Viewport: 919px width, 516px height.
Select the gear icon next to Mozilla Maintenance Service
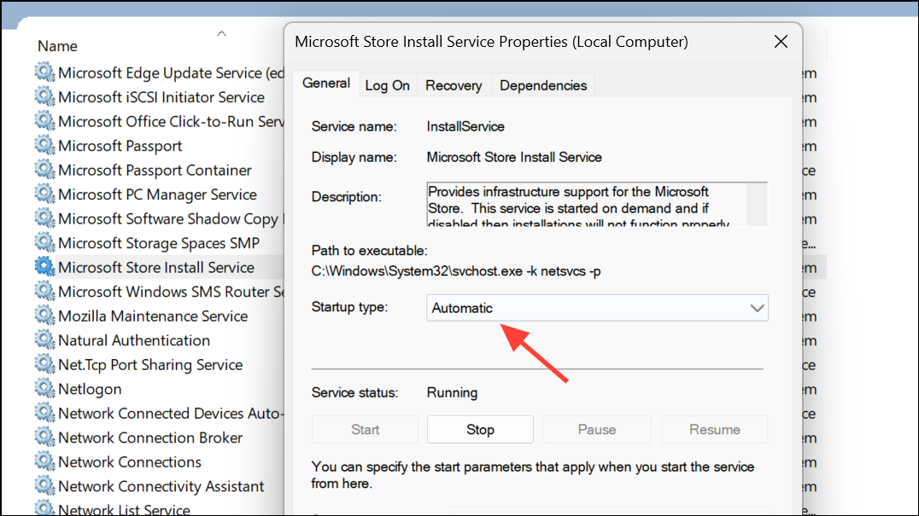coord(44,316)
